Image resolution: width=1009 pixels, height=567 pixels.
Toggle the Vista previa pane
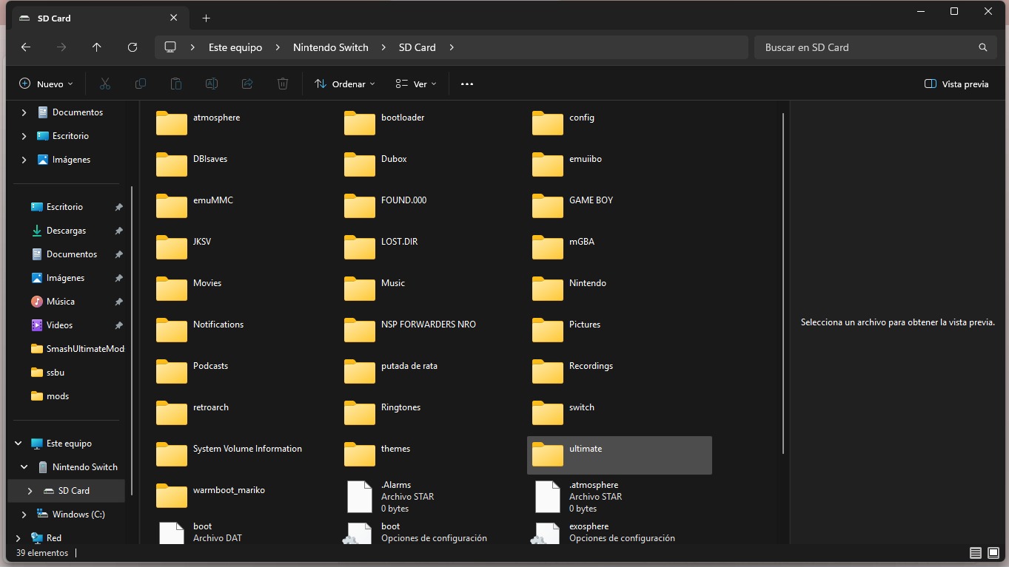(956, 84)
